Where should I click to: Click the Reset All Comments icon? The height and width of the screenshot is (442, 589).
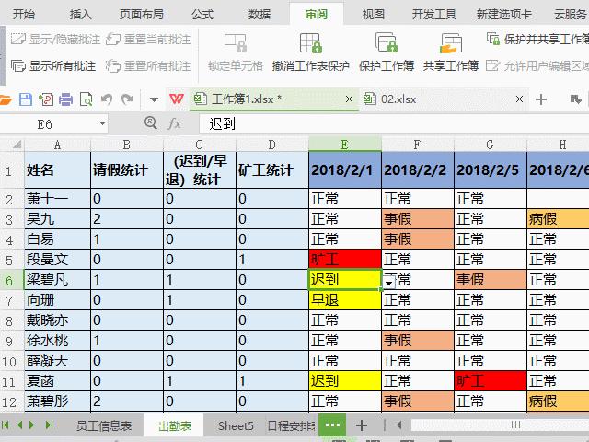tap(113, 66)
